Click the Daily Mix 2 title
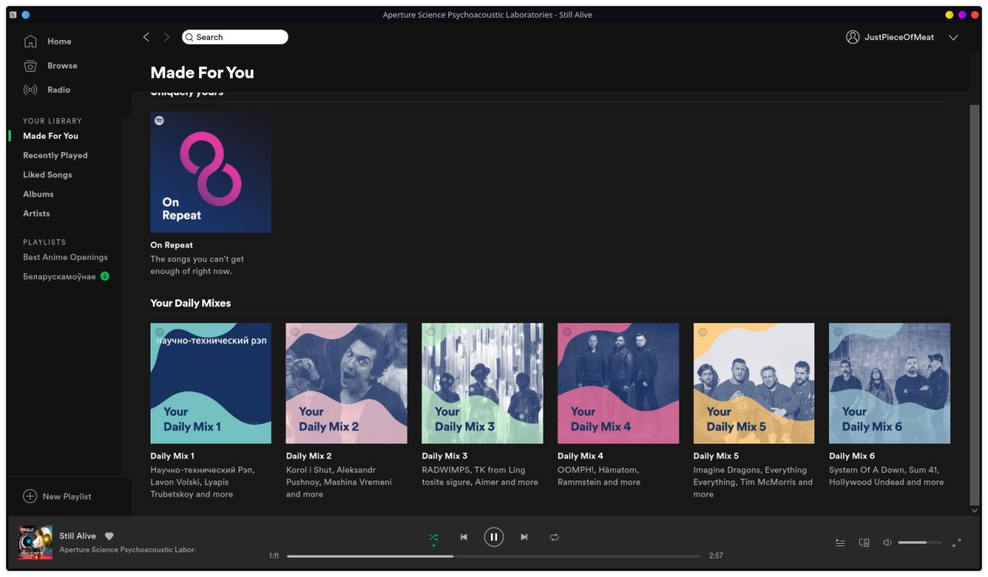Image resolution: width=988 pixels, height=577 pixels. (309, 456)
